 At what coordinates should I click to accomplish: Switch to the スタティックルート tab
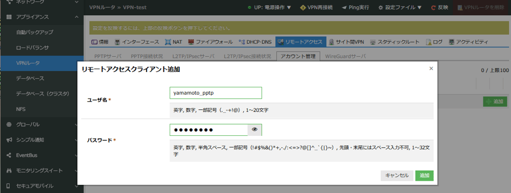pyautogui.click(x=395, y=42)
